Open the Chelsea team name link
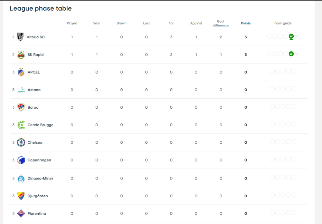This screenshot has height=224, width=322. coord(35,142)
